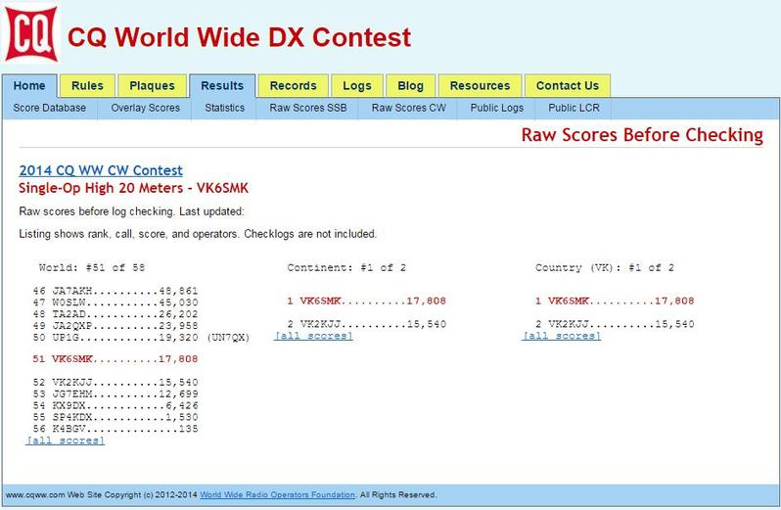Click the Raw Scores Before Checking heading
781x510 pixels.
[x=642, y=135]
